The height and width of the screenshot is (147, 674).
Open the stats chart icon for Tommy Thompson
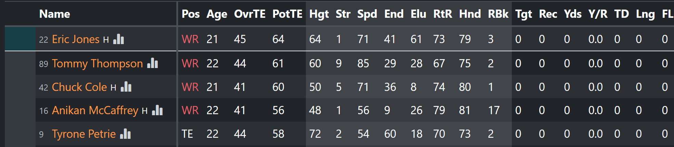point(153,63)
